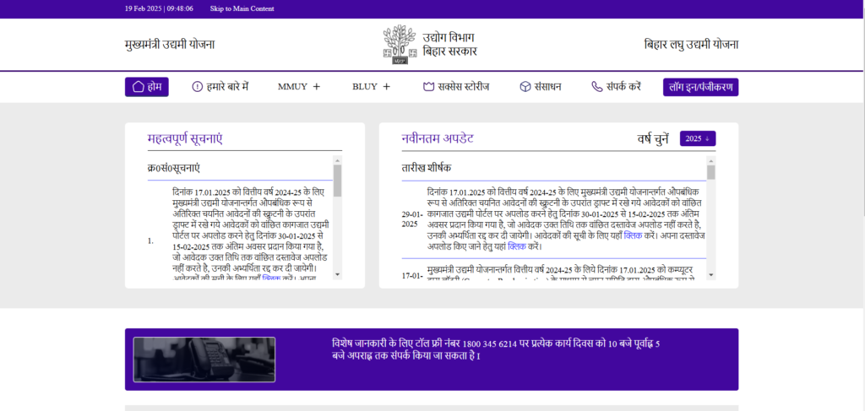The image size is (865, 411).
Task: Click the home icon in होम button
Action: (138, 87)
